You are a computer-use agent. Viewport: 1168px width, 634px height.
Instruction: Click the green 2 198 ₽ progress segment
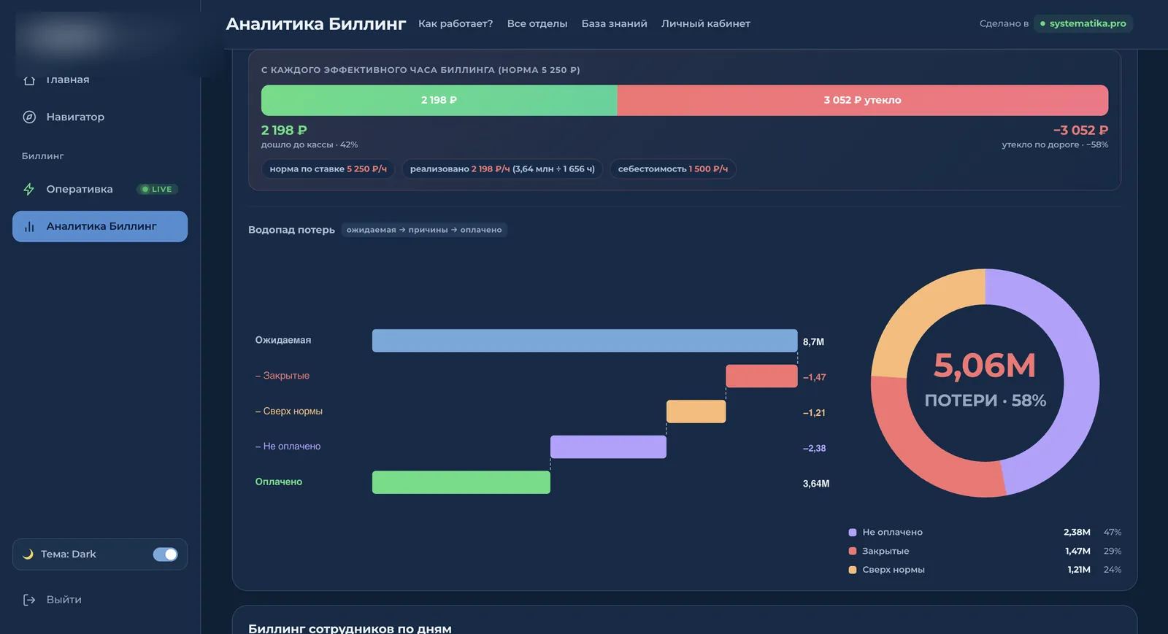pyautogui.click(x=439, y=100)
